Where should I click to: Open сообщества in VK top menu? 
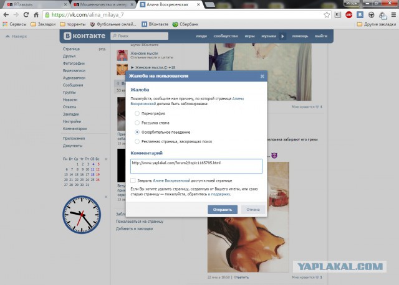[x=226, y=36]
